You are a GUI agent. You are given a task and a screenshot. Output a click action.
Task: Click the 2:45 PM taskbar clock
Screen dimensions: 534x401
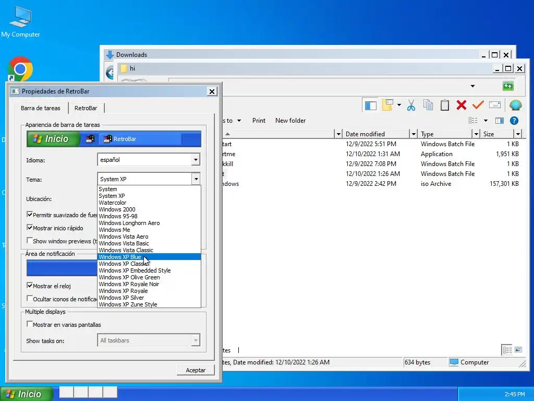[x=515, y=394]
